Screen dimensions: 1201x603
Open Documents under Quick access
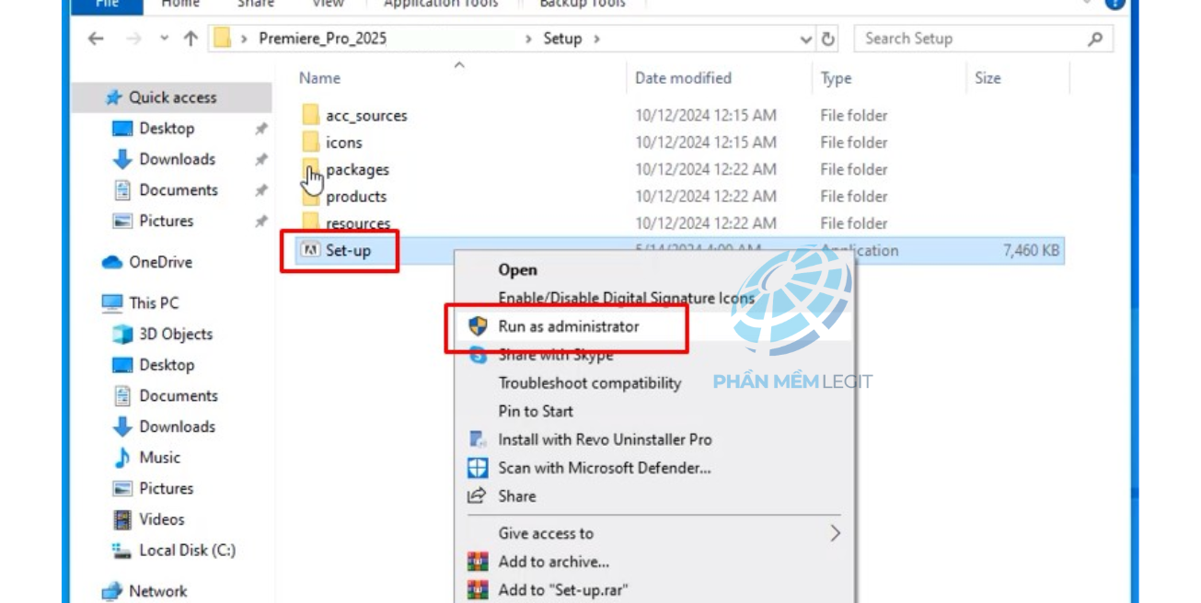[179, 190]
